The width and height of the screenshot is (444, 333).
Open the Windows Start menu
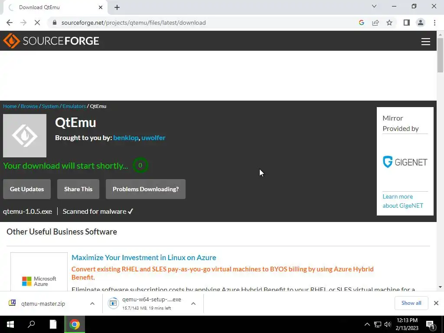(x=10, y=324)
